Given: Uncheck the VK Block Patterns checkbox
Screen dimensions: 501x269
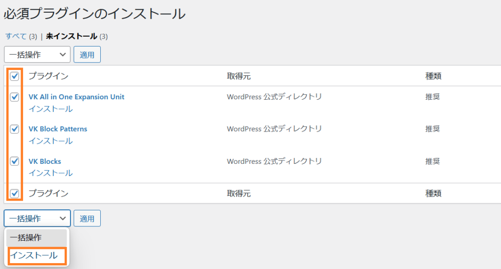Looking at the screenshot, I should tap(15, 129).
